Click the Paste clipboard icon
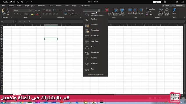The height and width of the screenshot is (104, 186). click(4, 11)
